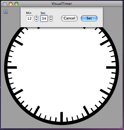Increase minutes with the Min stepper up arrow

36,17
